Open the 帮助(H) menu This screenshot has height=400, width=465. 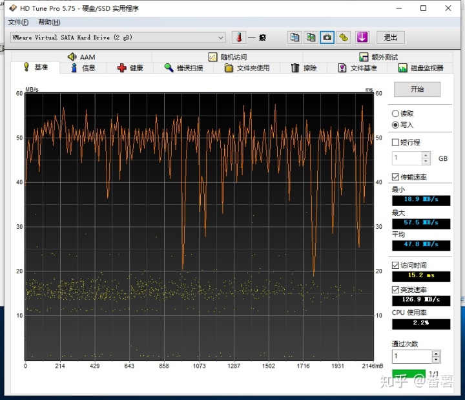pyautogui.click(x=49, y=22)
